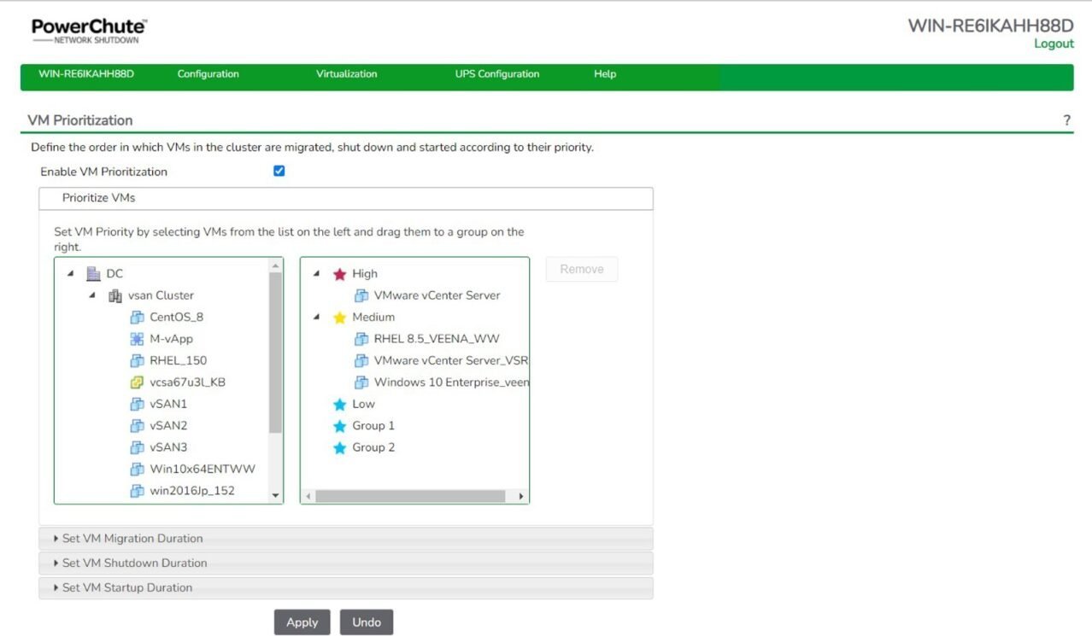Select the CentOS_8 text in the tree
Viewport: 1092px width, 636px height.
coord(176,318)
